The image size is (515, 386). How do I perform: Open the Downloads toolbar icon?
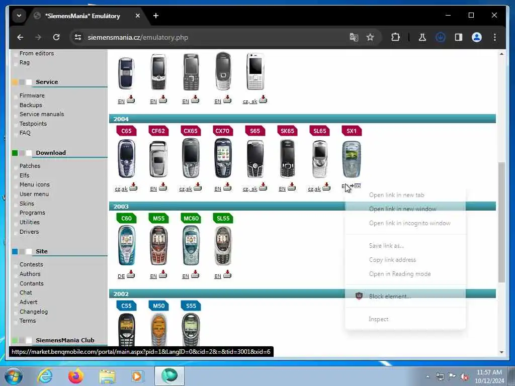point(441,37)
